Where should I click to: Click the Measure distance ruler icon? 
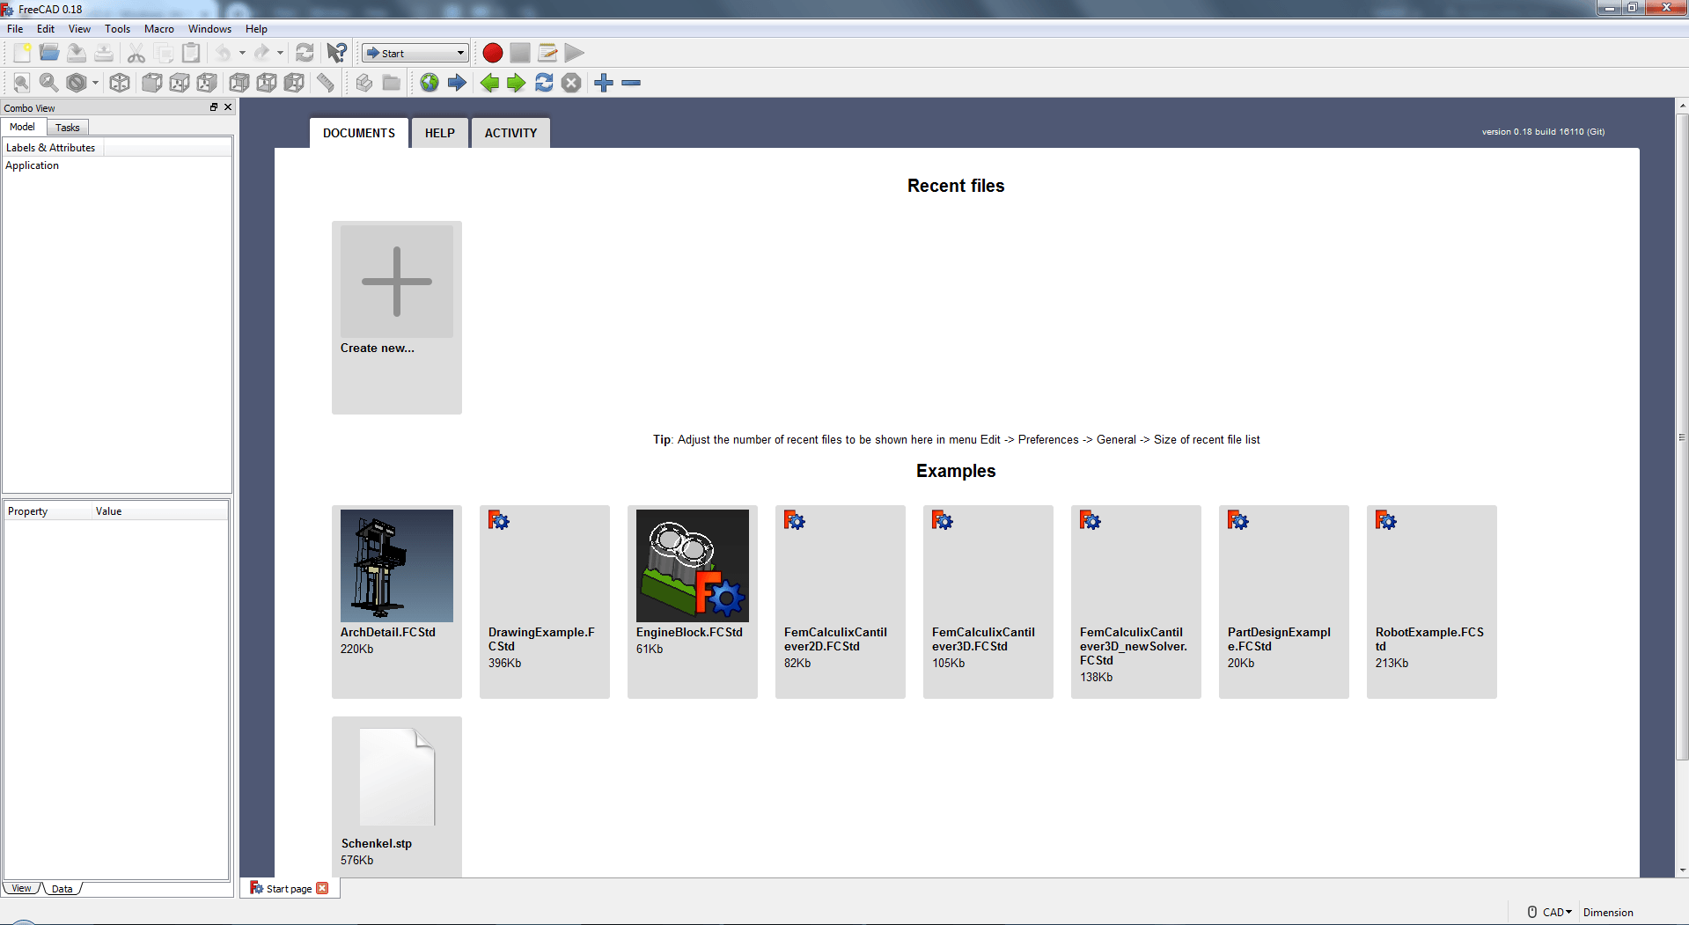(326, 83)
